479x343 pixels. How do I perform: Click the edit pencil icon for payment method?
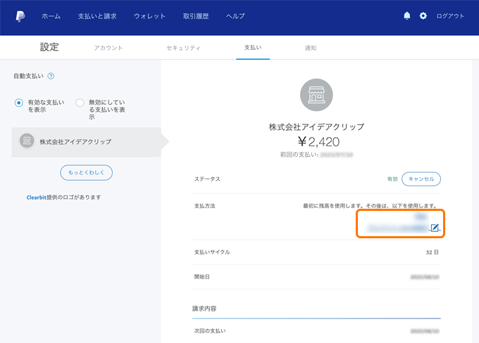tap(435, 228)
